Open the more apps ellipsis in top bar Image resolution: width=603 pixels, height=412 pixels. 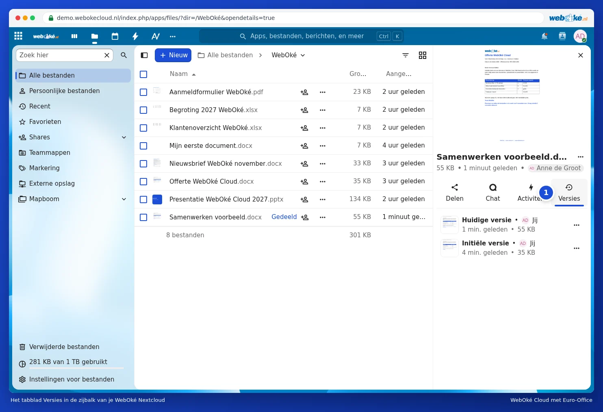(173, 36)
